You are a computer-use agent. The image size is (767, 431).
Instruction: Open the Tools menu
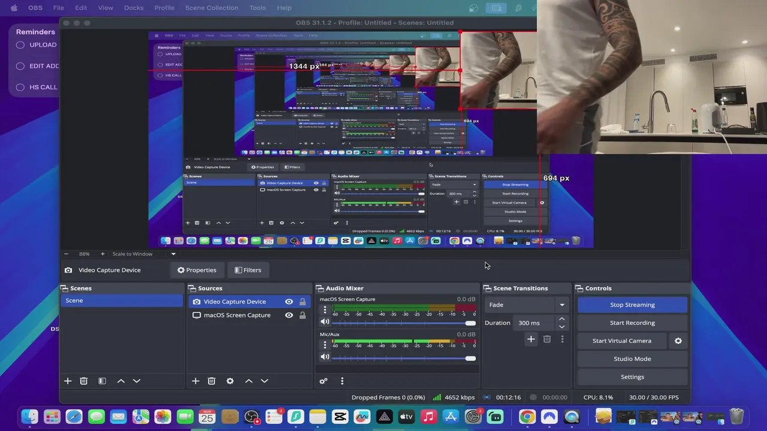(258, 8)
